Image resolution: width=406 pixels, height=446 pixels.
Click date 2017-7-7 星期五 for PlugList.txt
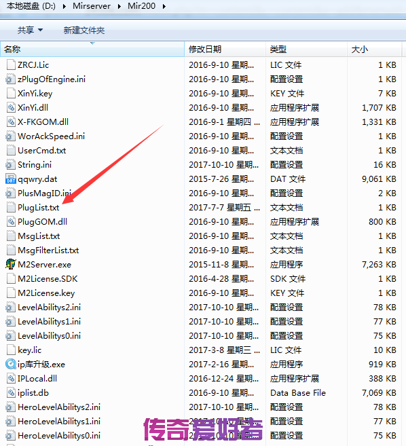coord(224,208)
